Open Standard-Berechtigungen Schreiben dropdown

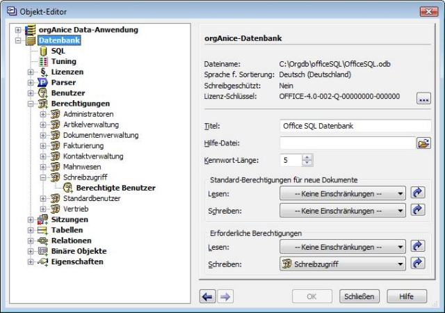[343, 211]
